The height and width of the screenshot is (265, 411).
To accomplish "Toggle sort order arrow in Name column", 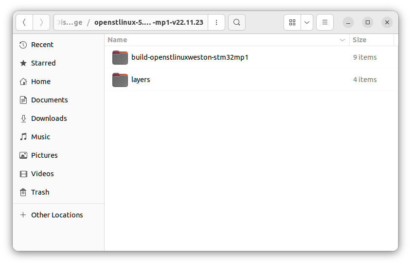I will click(342, 40).
